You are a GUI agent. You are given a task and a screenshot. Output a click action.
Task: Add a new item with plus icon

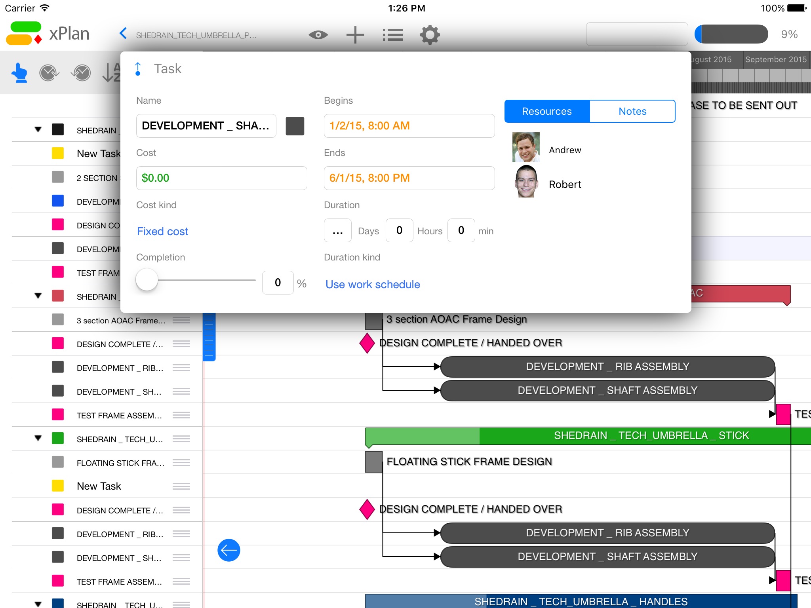coord(355,35)
